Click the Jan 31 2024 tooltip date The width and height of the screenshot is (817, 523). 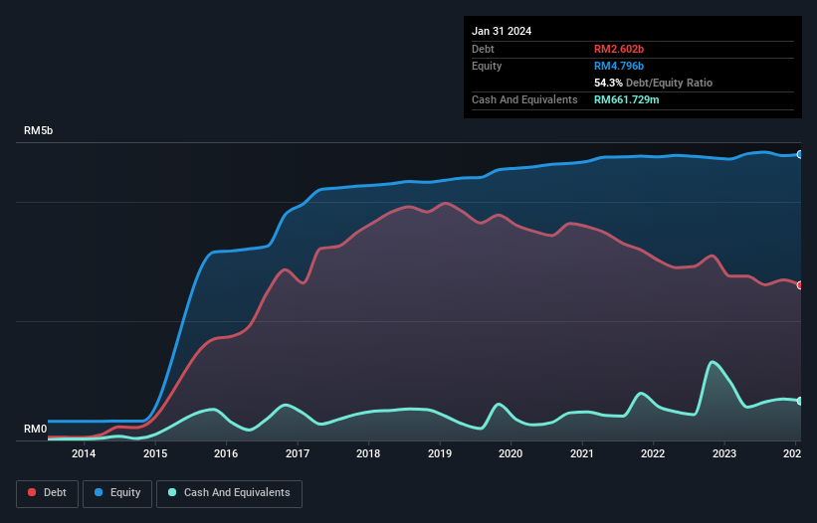click(502, 31)
